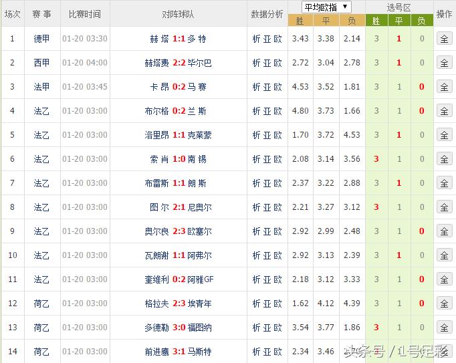This screenshot has height=363, width=456.
Task: Click the 场次 column header
Action: (13, 14)
